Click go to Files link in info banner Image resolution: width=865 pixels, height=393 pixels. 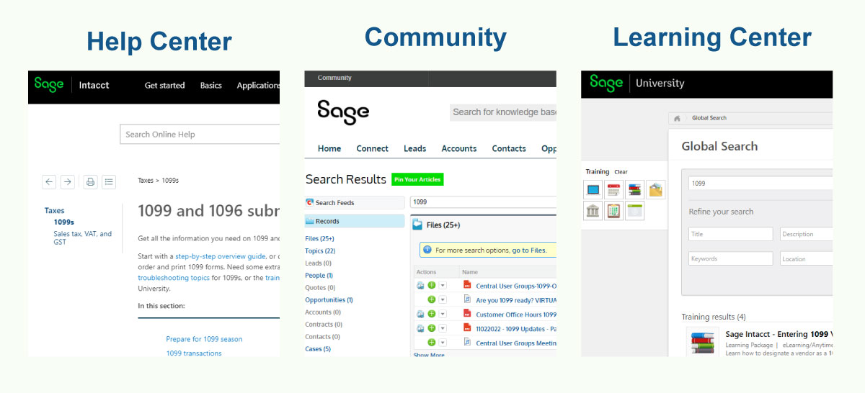click(x=528, y=250)
